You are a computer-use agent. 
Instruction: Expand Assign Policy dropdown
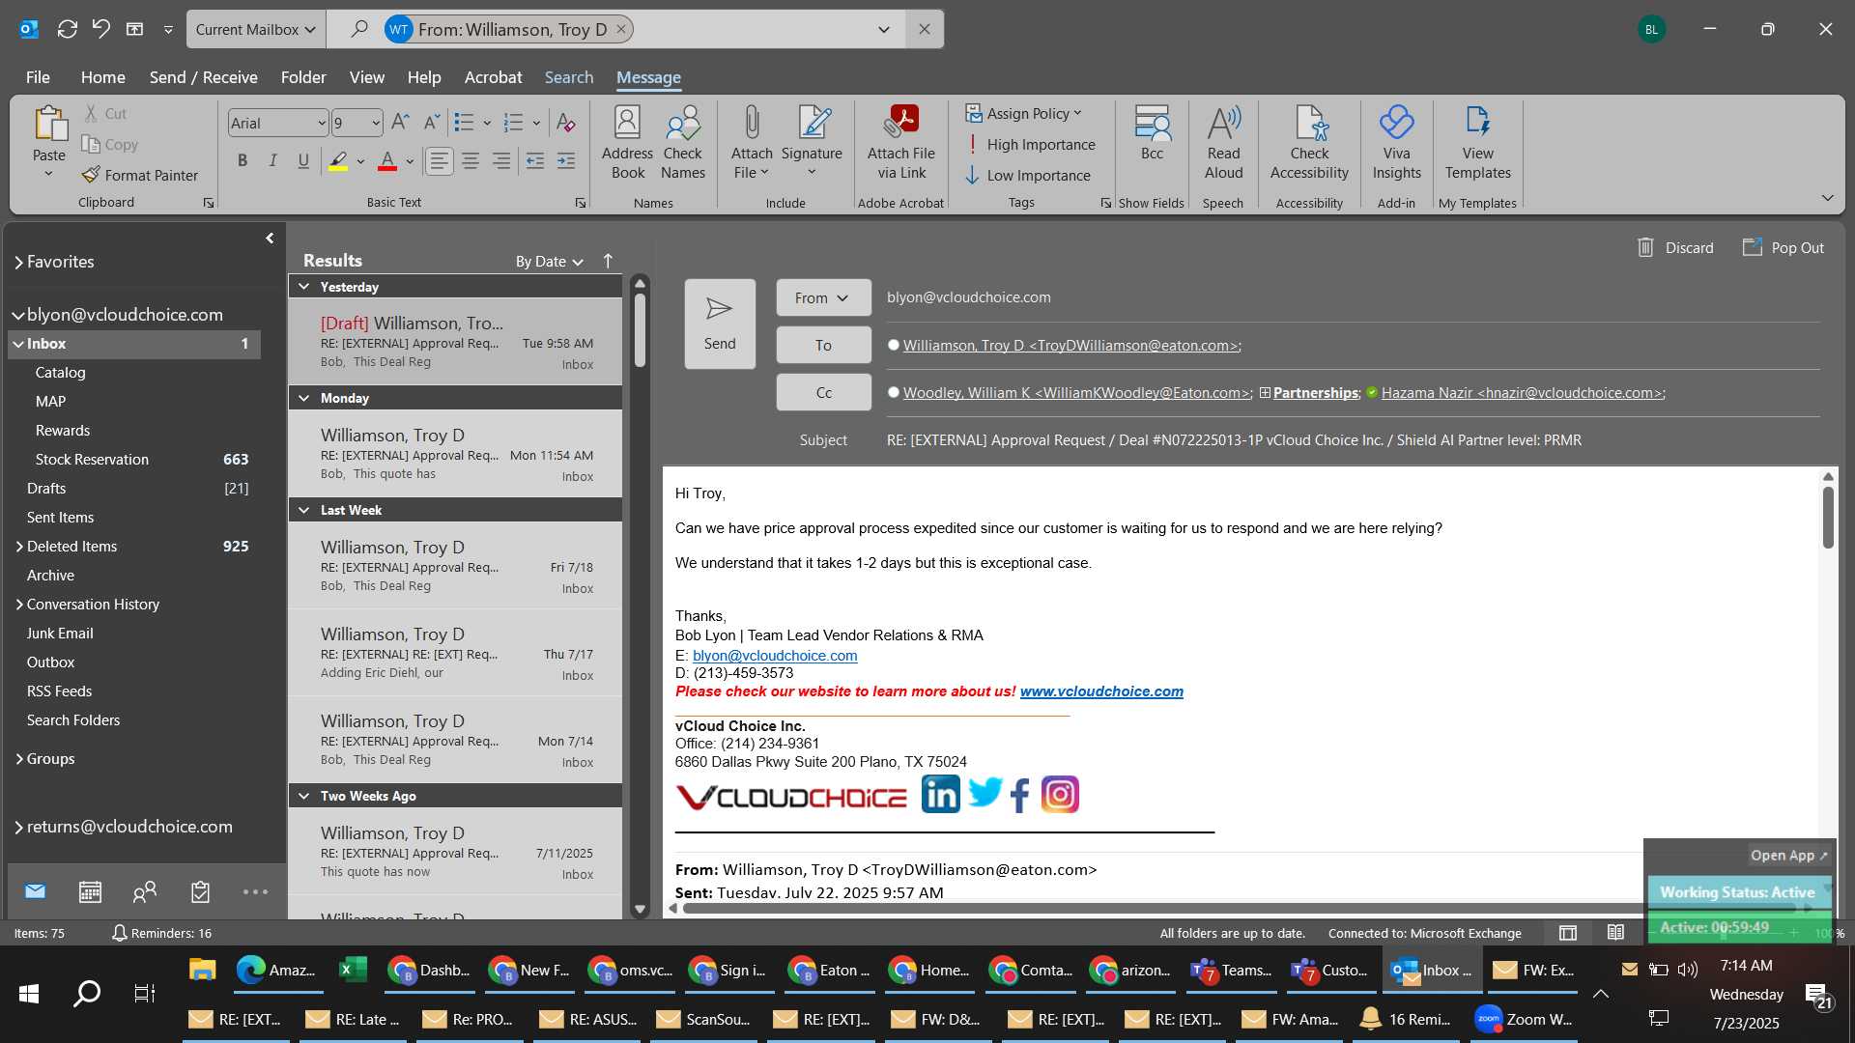tap(1024, 113)
